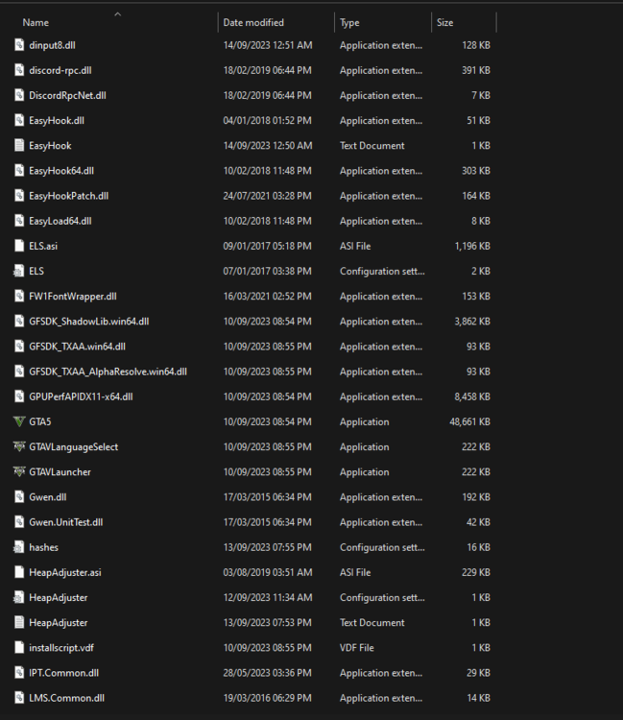Click the 19/03/2016 06:29 PM date

tap(267, 698)
